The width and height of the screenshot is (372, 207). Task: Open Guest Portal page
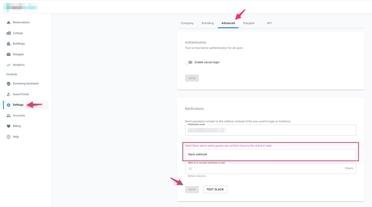tap(21, 94)
